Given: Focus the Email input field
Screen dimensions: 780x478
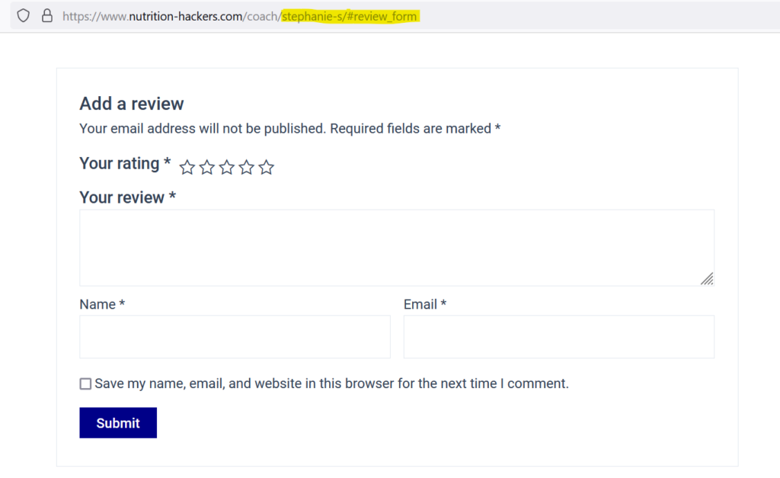Looking at the screenshot, I should point(559,337).
